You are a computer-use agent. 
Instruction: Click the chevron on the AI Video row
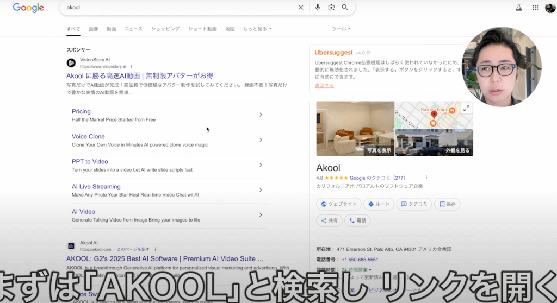[x=261, y=215]
